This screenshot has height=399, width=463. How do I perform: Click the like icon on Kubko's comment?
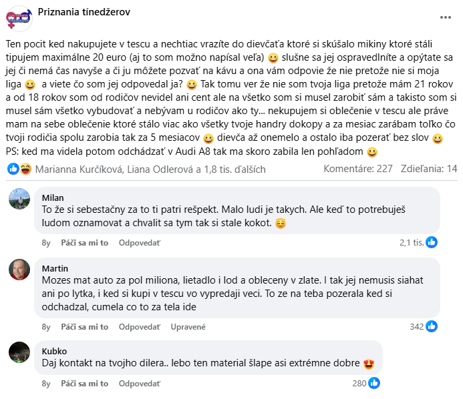coord(374,383)
